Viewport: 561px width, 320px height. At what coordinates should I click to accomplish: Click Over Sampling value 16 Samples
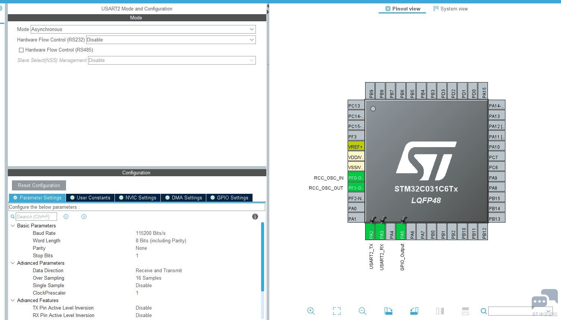tap(148, 278)
